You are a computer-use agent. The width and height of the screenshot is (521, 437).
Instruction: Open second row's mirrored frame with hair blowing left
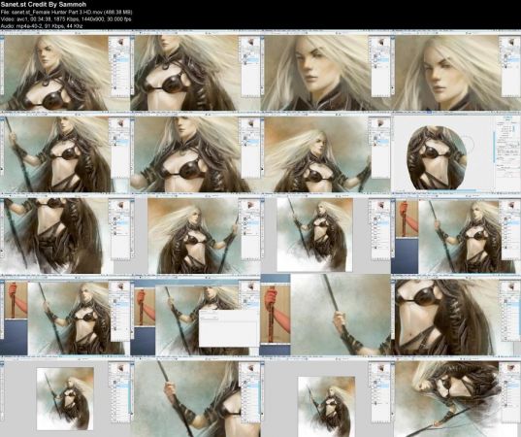coord(326,152)
